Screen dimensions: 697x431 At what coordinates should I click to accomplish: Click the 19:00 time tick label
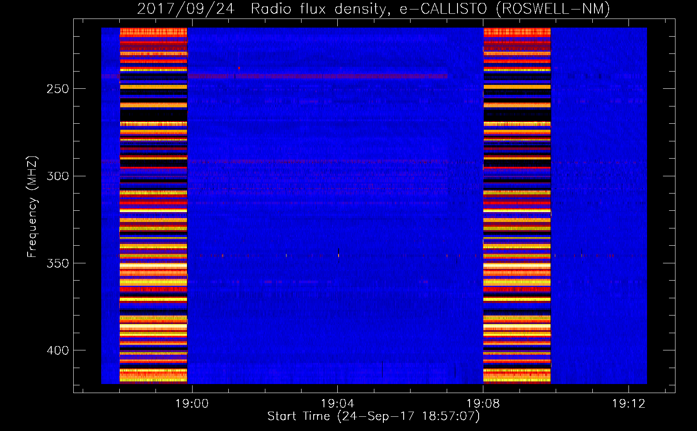(x=192, y=403)
